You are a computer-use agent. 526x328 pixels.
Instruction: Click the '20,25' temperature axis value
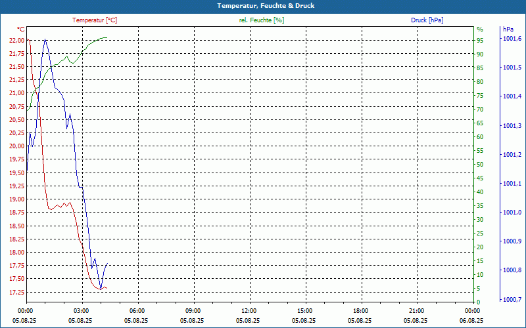(16, 133)
